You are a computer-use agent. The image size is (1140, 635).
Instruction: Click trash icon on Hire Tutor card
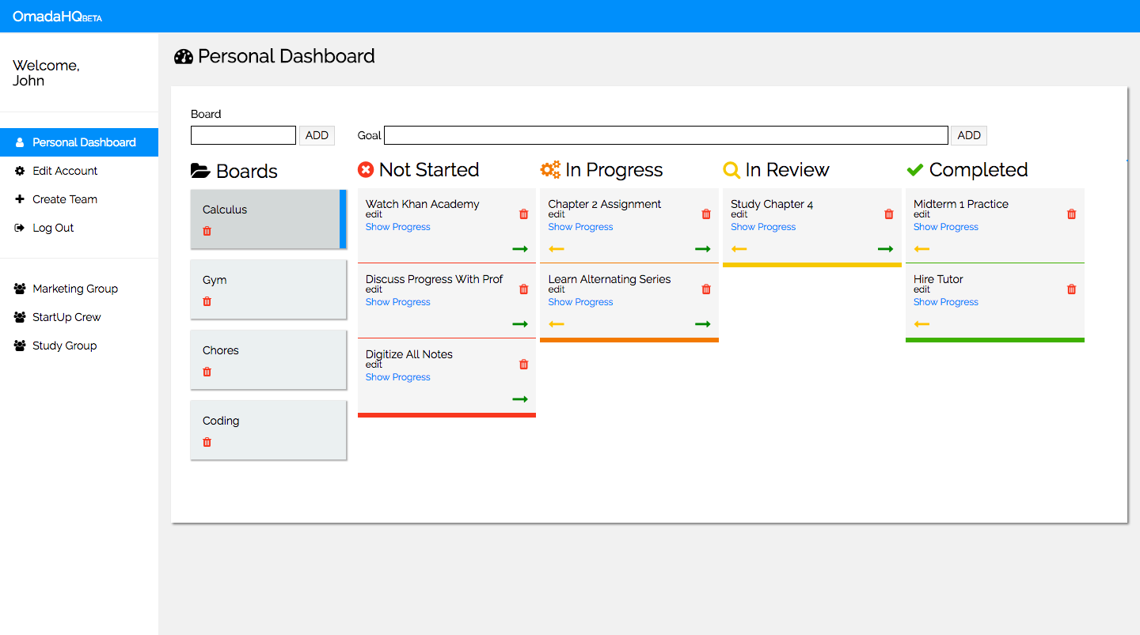click(1071, 289)
